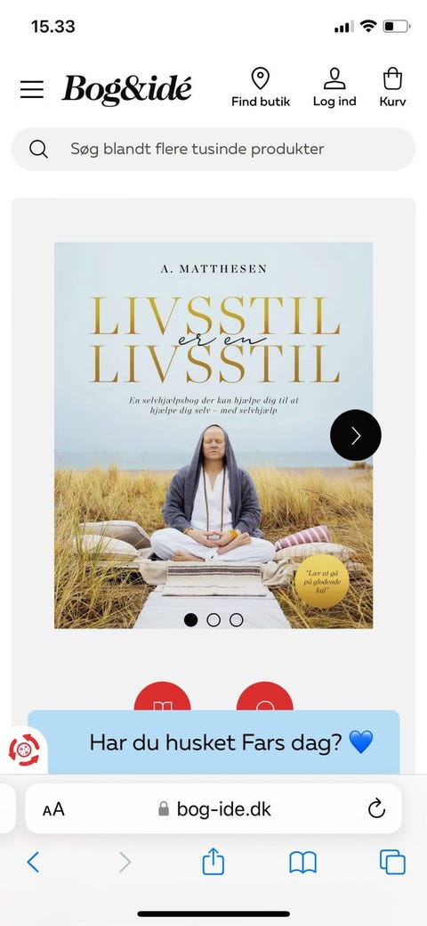The width and height of the screenshot is (427, 926).
Task: Open the Safari share sheet
Action: click(213, 861)
